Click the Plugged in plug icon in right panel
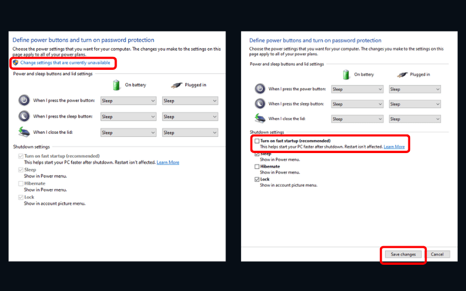466x291 pixels. [401, 74]
